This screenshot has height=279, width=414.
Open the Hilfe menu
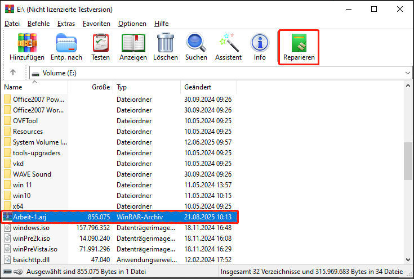pyautogui.click(x=161, y=24)
